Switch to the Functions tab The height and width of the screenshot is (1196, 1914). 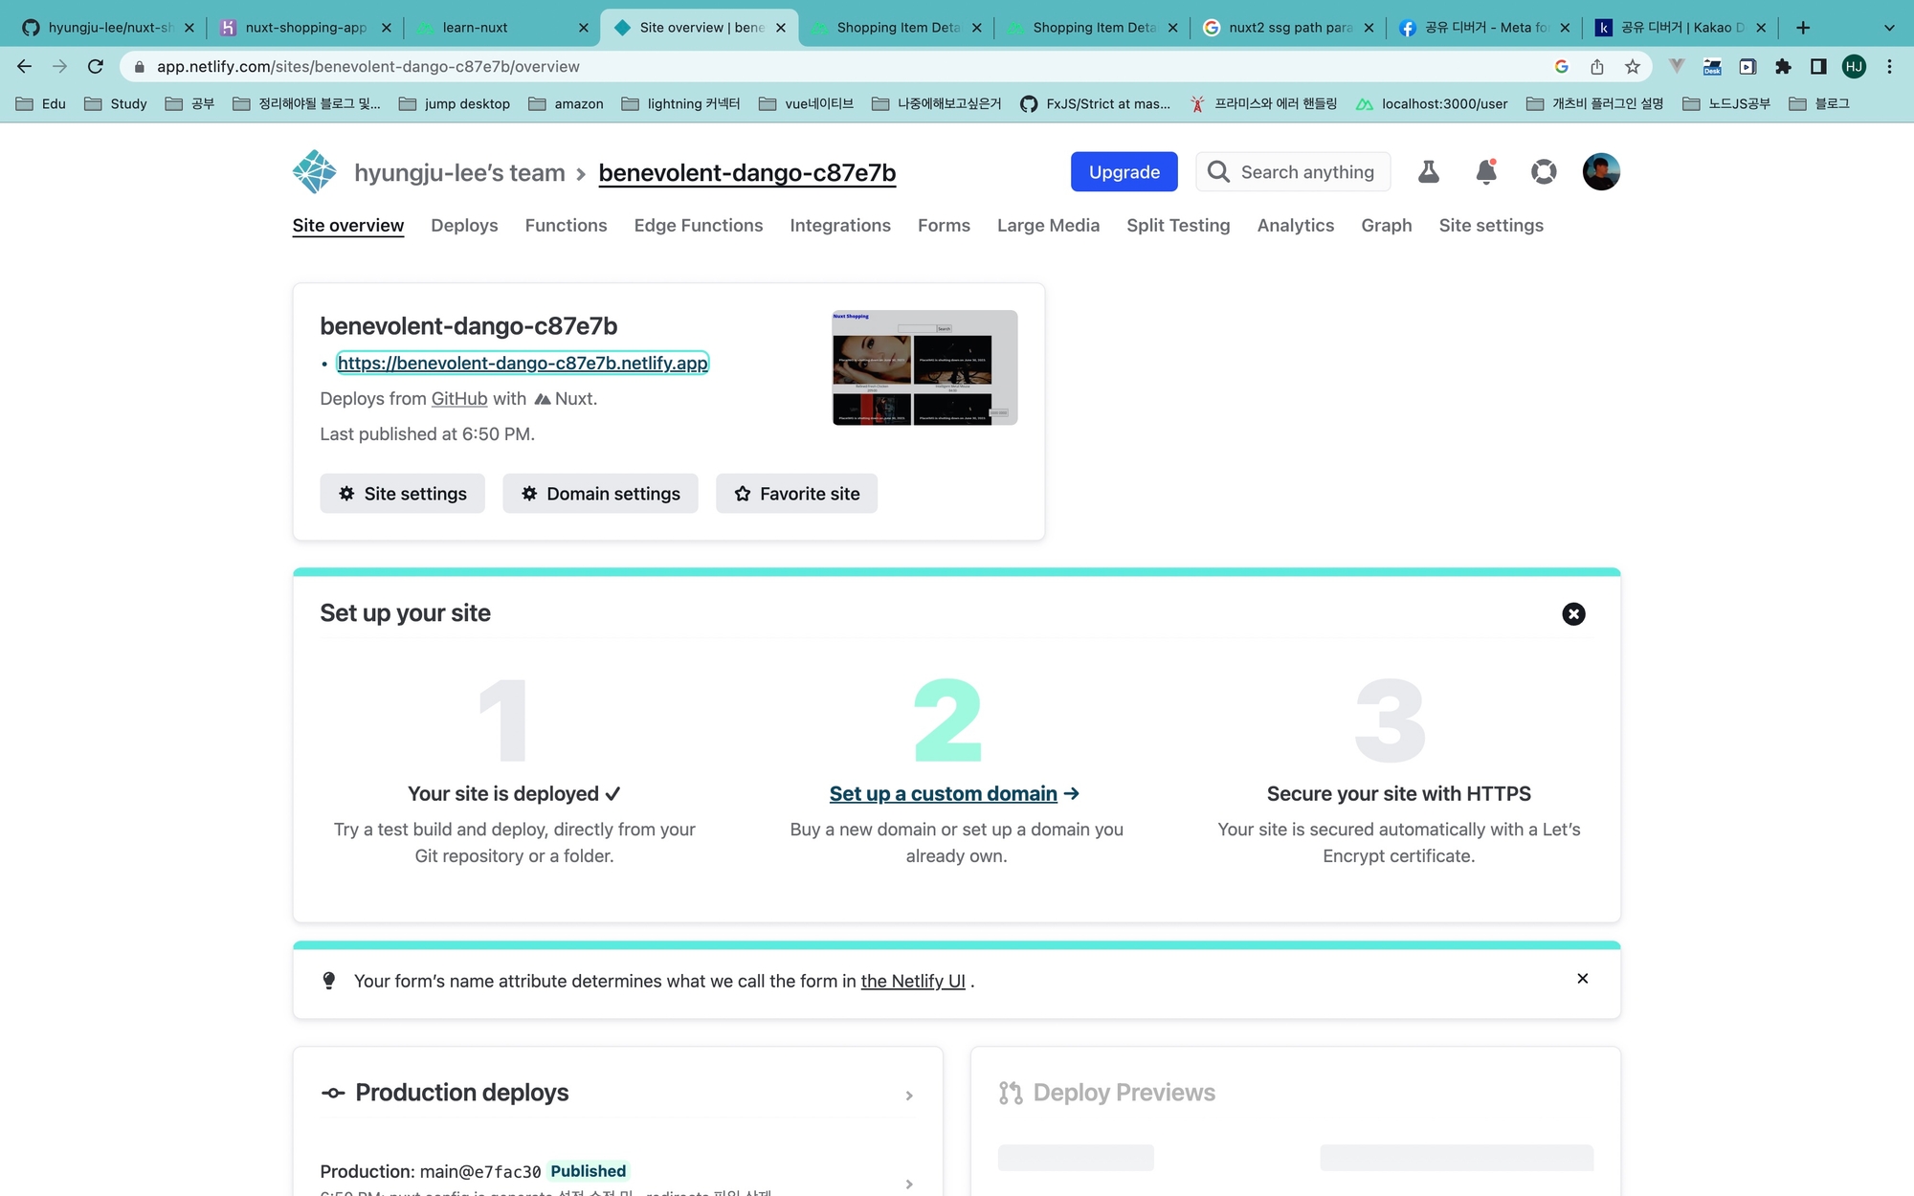point(566,226)
